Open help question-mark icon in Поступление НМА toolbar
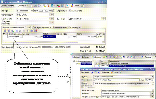156x99 pixels. pos(83,6)
